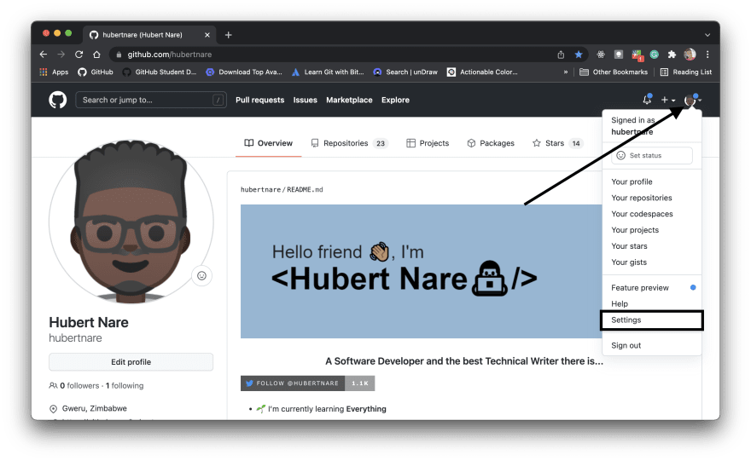751x461 pixels.
Task: Select Your projects in user menu
Action: (x=651, y=230)
